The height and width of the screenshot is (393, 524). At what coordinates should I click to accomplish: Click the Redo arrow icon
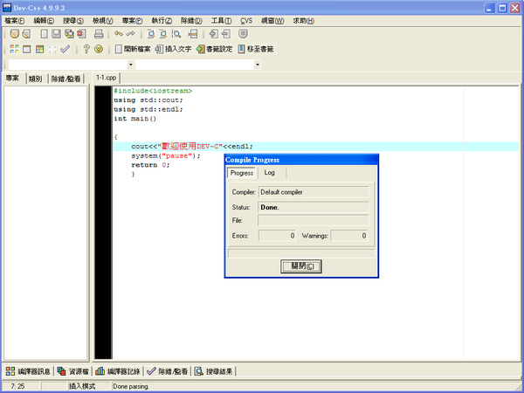tap(130, 34)
